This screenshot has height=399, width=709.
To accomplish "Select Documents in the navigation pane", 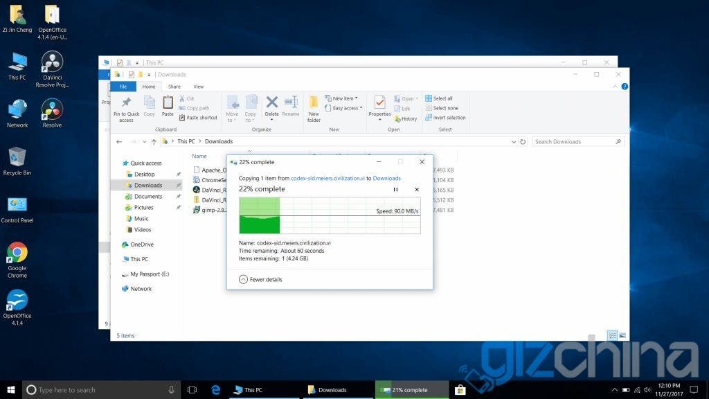I will [148, 196].
